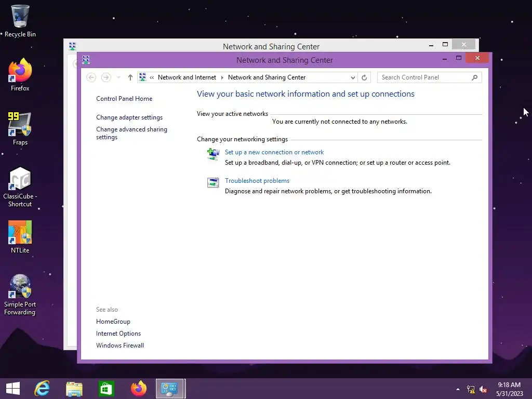Click the 'View your basic network information' heading
Viewport: 532px width, 399px height.
[x=305, y=94]
